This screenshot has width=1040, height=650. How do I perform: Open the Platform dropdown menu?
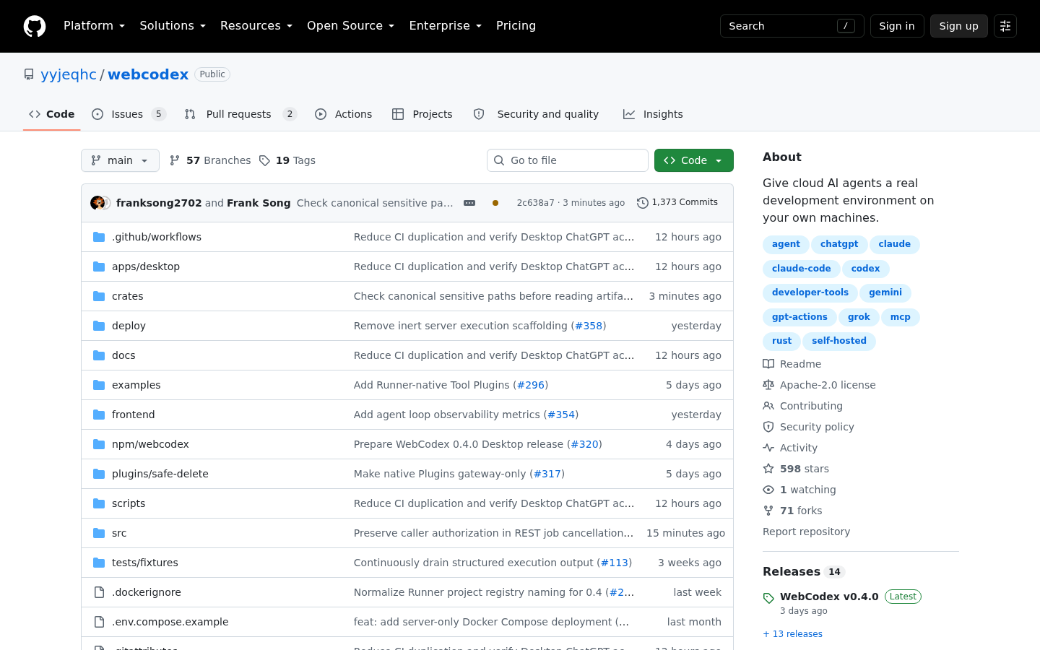point(95,26)
